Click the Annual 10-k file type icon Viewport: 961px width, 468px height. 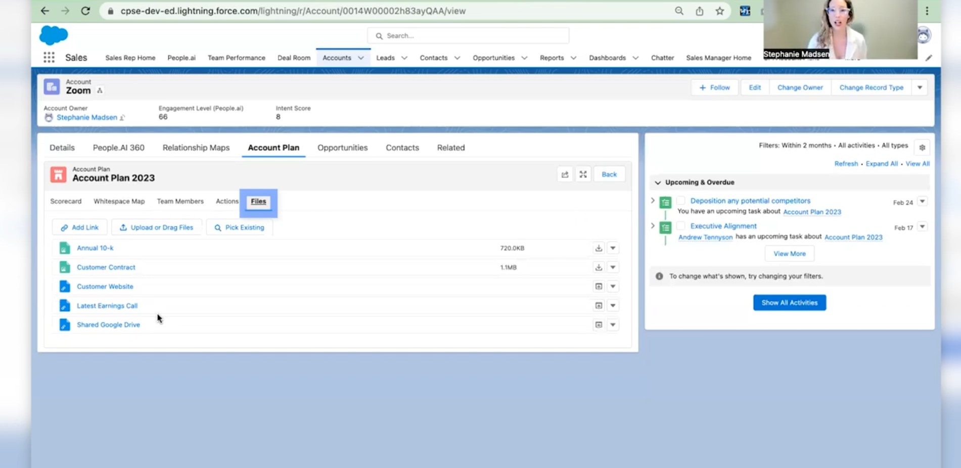[x=64, y=248]
